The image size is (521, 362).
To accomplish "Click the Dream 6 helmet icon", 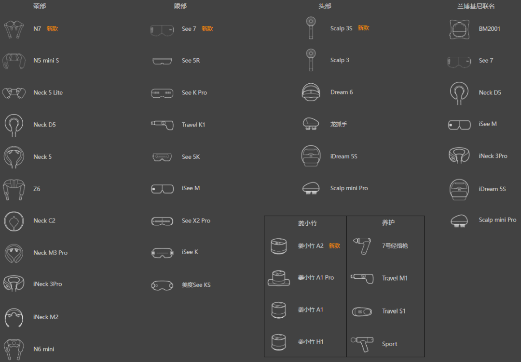I will pos(311,92).
